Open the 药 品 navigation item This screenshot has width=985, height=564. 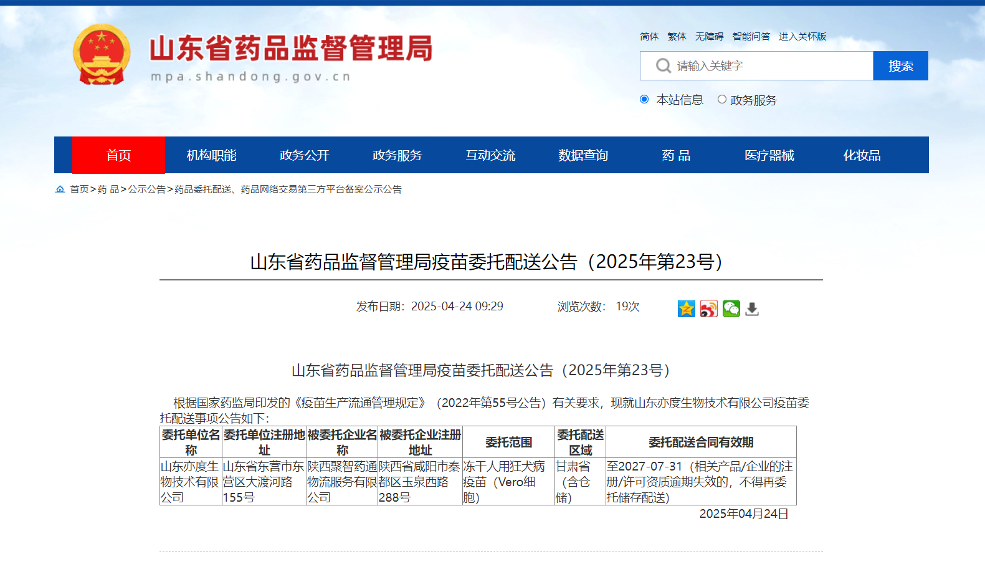(676, 155)
